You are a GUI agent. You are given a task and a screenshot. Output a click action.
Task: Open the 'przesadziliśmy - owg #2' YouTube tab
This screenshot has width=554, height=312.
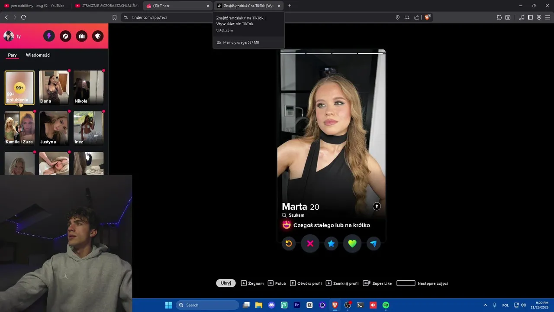tap(35, 6)
